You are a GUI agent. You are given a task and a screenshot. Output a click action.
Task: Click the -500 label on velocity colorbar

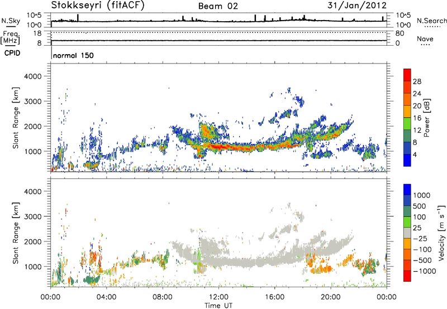422,260
